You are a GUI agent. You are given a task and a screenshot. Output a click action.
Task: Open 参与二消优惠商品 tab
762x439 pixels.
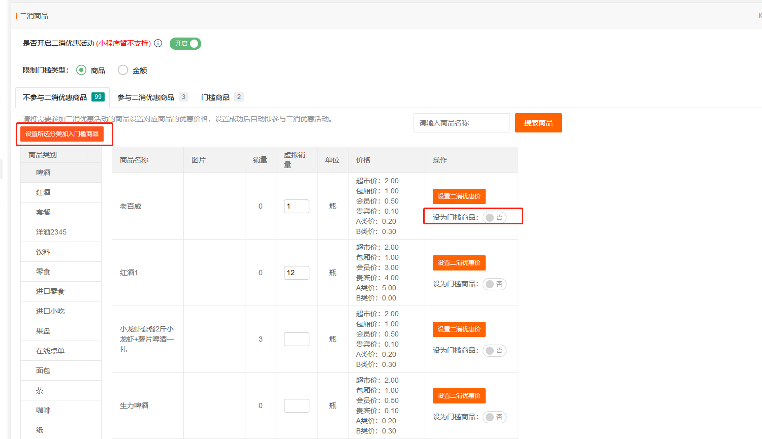pos(152,97)
